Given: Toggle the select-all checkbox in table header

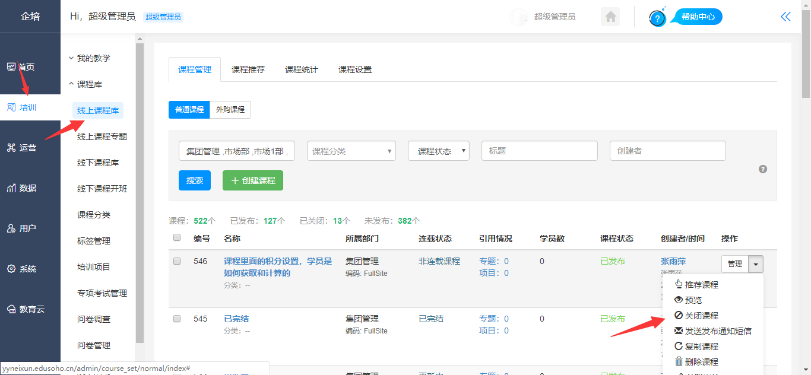Looking at the screenshot, I should click(176, 238).
